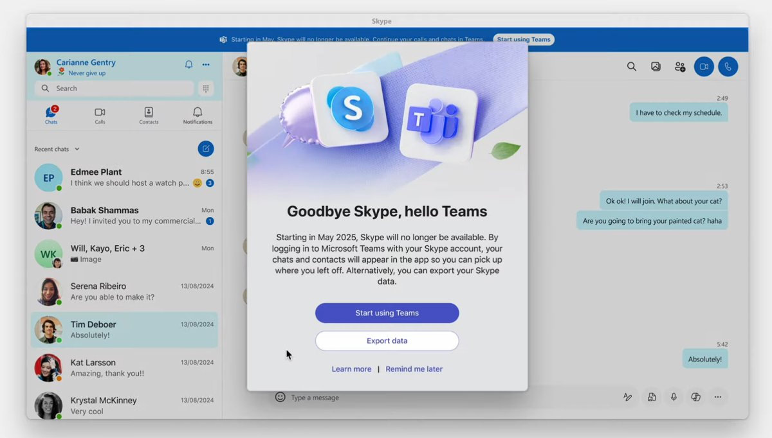Click the Export data button

click(x=387, y=341)
